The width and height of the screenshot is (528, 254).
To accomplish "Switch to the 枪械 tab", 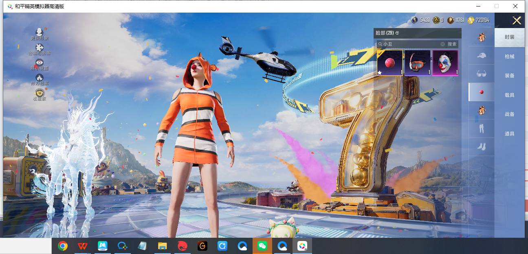I will click(510, 56).
